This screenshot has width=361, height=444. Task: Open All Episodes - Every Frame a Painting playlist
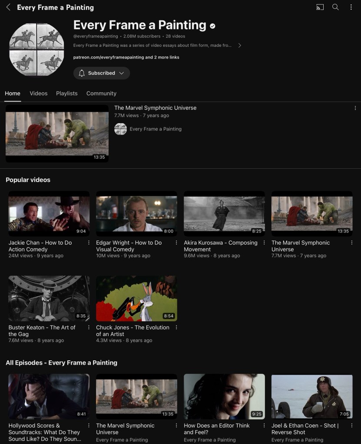[61, 362]
